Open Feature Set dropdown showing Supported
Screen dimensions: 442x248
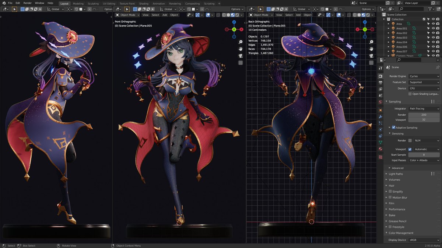click(x=424, y=82)
